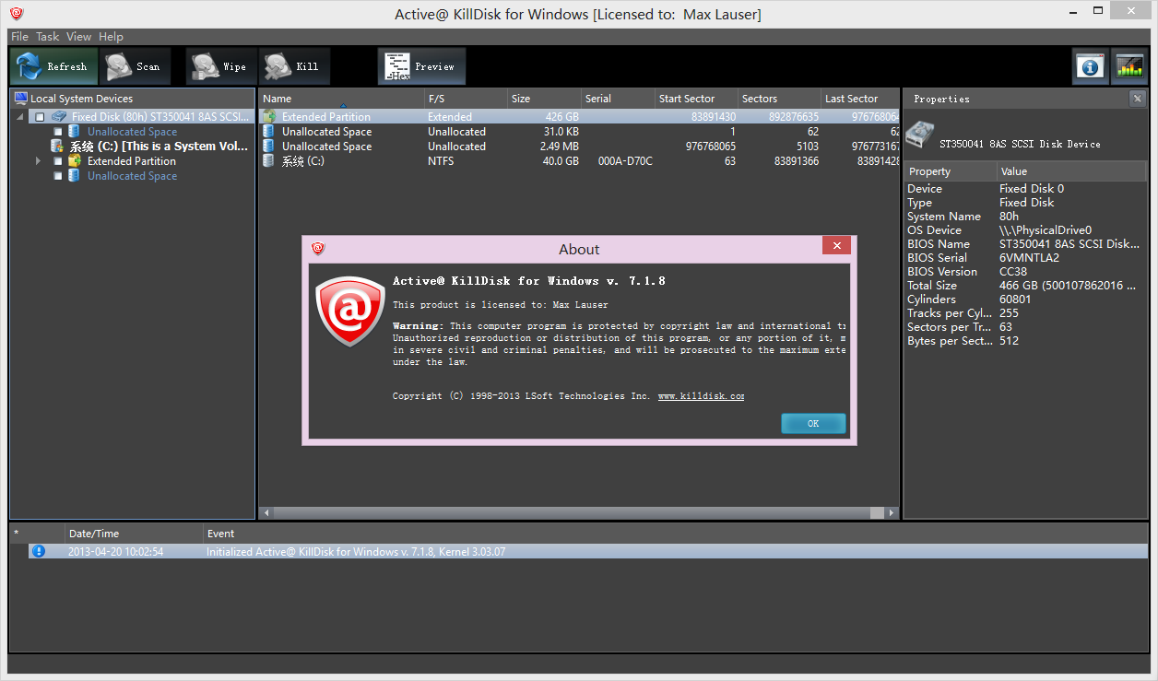Open the Hex Preview from toolbar

coord(421,66)
